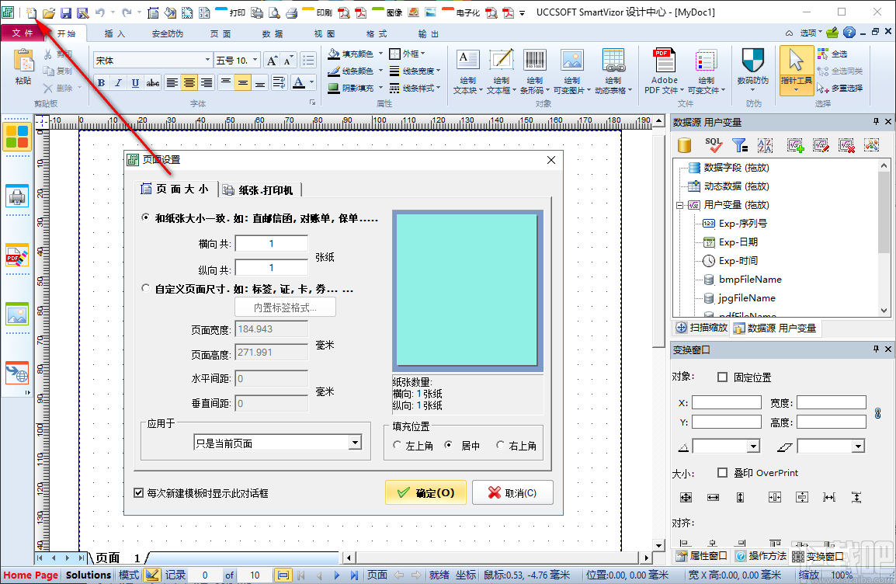Viewport: 896px width, 584px height.
Task: Select the 自定义页面尺寸 radio option
Action: pos(145,288)
